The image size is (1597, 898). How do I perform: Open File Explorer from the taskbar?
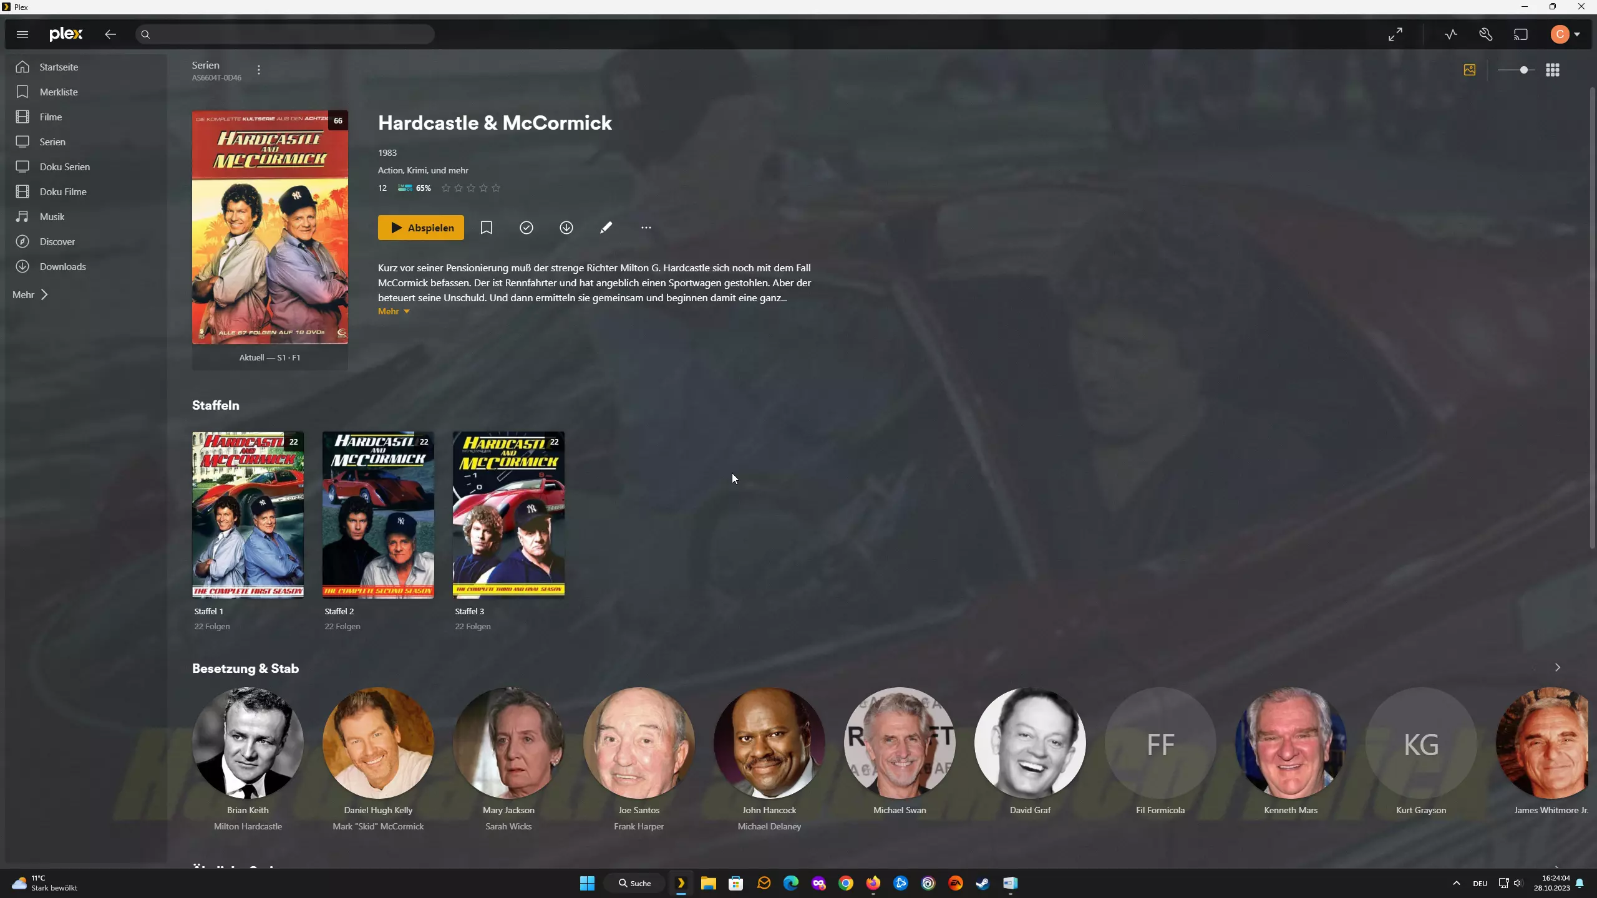[708, 883]
